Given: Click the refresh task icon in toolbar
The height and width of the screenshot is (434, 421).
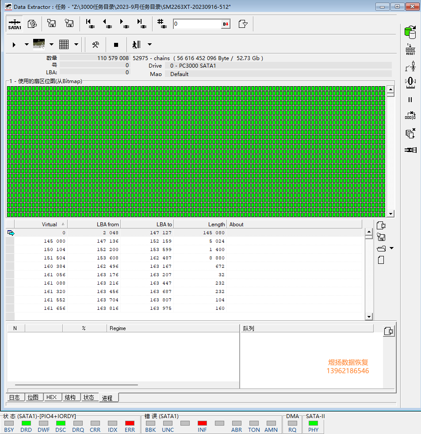Looking at the screenshot, I should click(x=32, y=24).
